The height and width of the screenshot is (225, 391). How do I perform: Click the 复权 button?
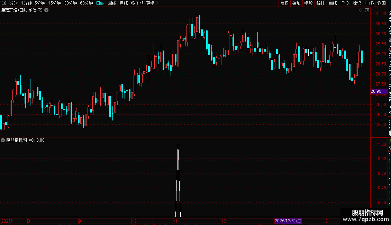point(284,3)
